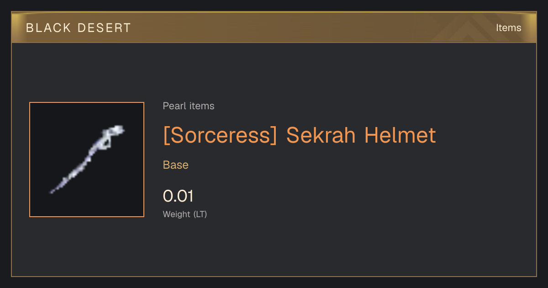Select the 0.01 weight value
This screenshot has height=288, width=548.
tap(179, 196)
